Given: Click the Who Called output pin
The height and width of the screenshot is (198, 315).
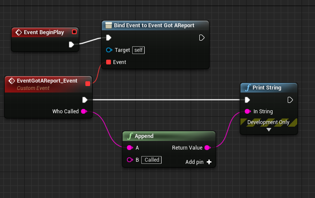Looking at the screenshot, I should tap(84, 112).
